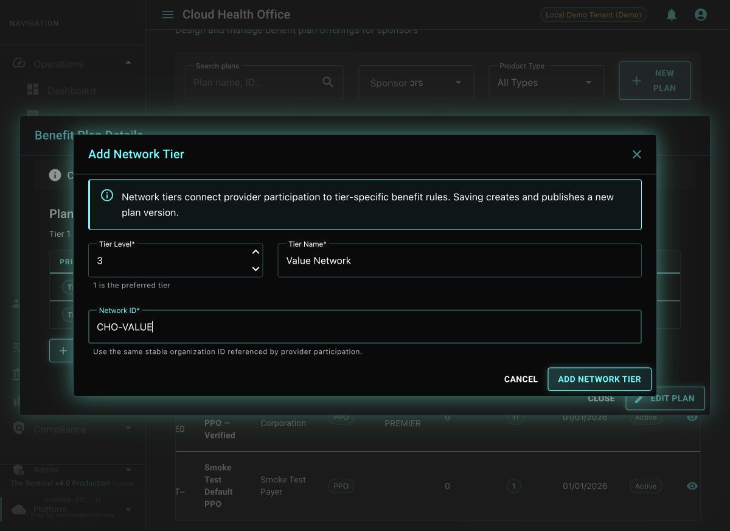The image size is (730, 531).
Task: Click the New Plan button
Action: 655,80
